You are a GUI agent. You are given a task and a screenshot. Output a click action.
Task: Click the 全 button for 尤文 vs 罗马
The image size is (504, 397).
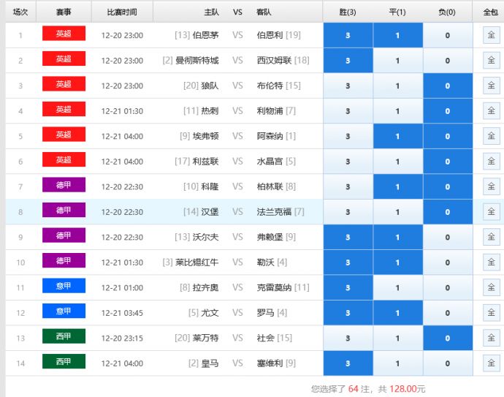coord(491,313)
